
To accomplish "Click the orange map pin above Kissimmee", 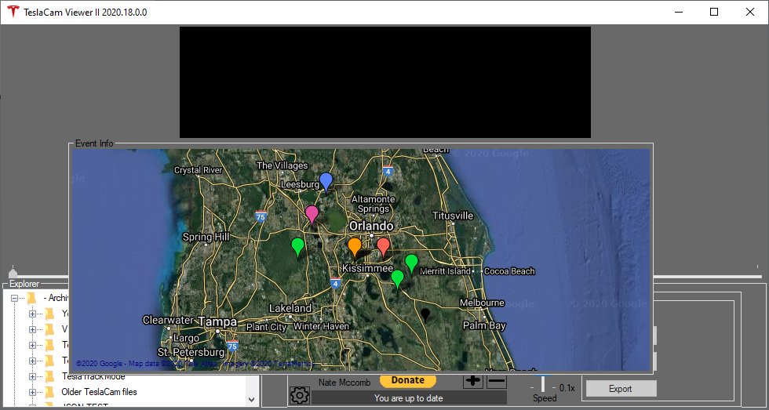I will (x=355, y=247).
